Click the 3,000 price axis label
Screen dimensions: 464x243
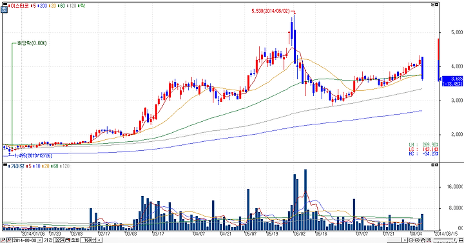point(457,101)
